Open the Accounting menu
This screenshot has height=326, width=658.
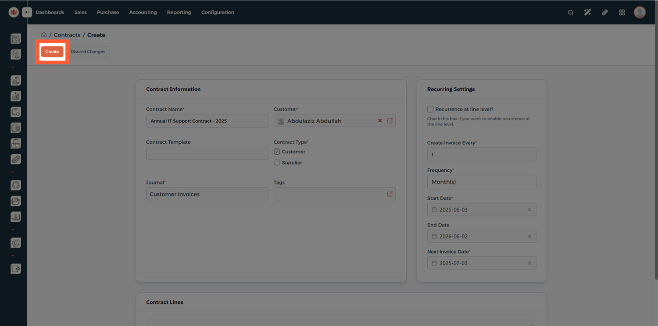click(x=143, y=12)
